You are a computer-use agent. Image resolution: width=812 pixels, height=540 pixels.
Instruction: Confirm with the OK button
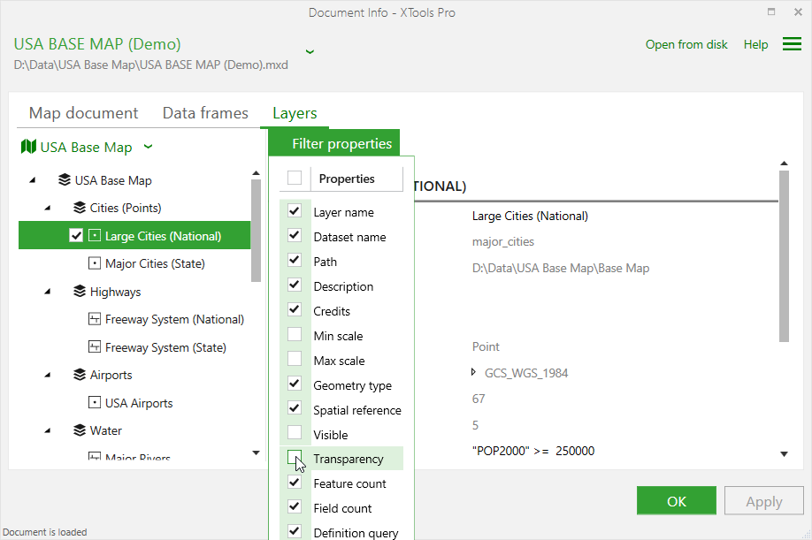[677, 501]
